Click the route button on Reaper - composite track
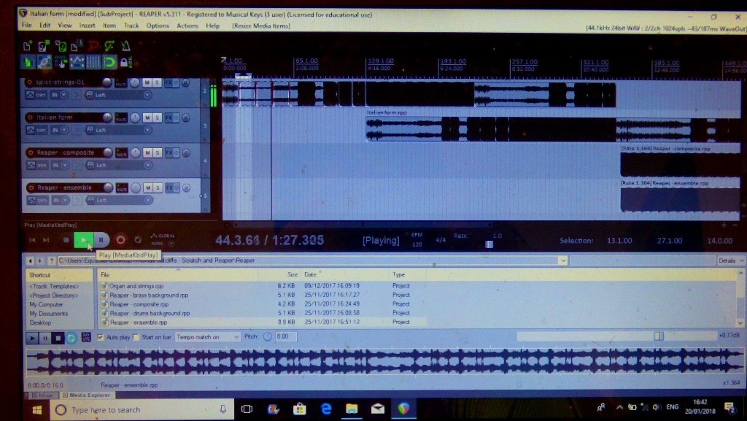747x421 pixels. point(123,152)
